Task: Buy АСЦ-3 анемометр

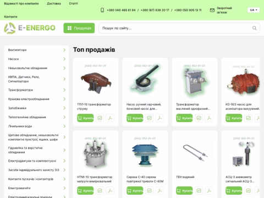Action: pos(234,191)
